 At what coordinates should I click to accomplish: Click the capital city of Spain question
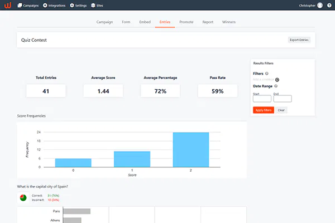point(42,187)
